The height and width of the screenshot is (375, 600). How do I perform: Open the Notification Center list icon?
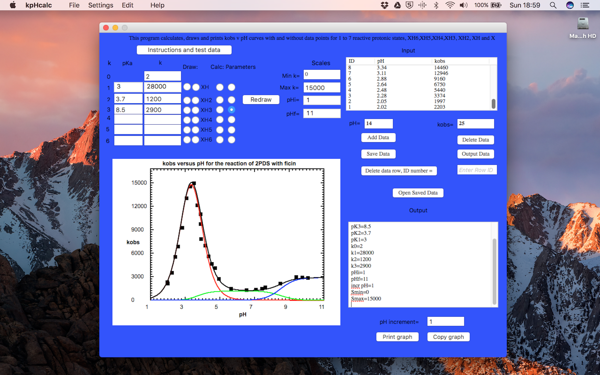click(585, 5)
